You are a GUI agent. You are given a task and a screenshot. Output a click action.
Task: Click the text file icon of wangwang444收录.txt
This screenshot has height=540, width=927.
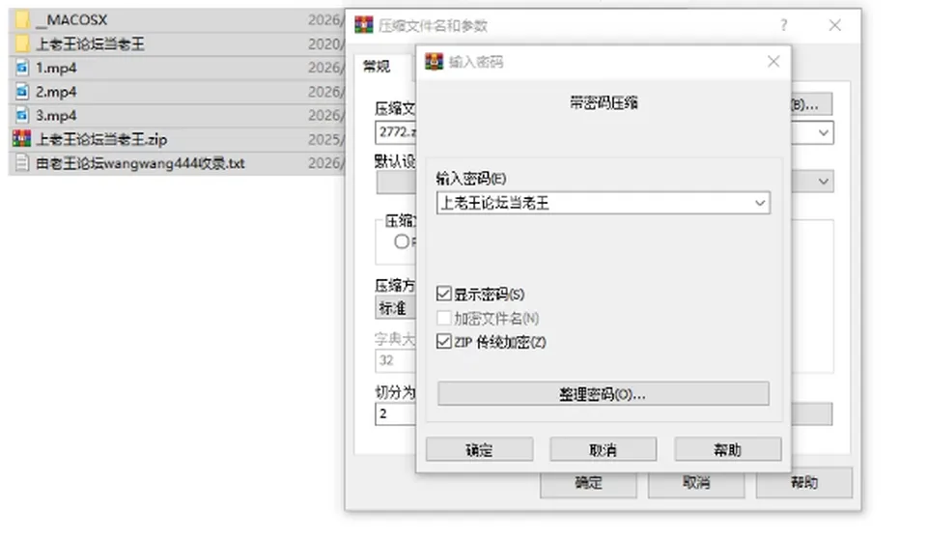pyautogui.click(x=22, y=162)
